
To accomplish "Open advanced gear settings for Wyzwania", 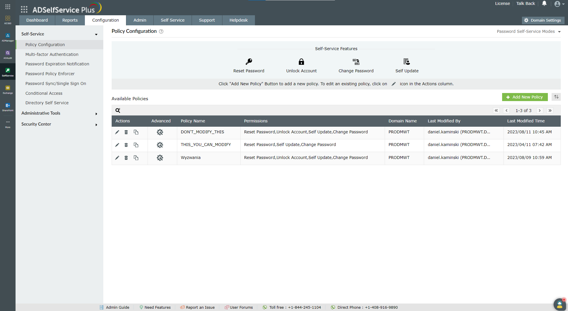I will pyautogui.click(x=160, y=158).
